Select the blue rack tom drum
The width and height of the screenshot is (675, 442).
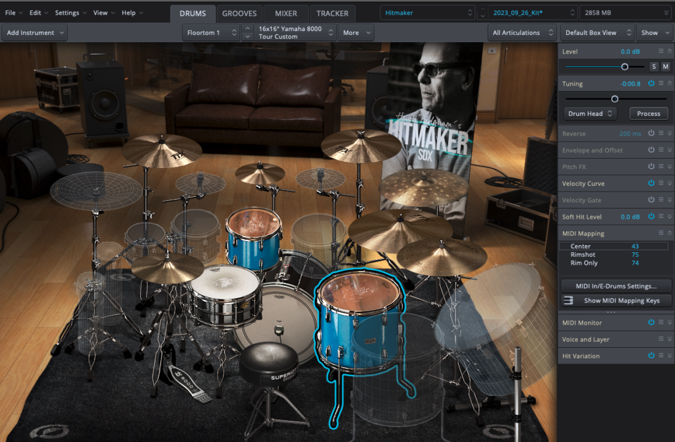[x=254, y=240]
